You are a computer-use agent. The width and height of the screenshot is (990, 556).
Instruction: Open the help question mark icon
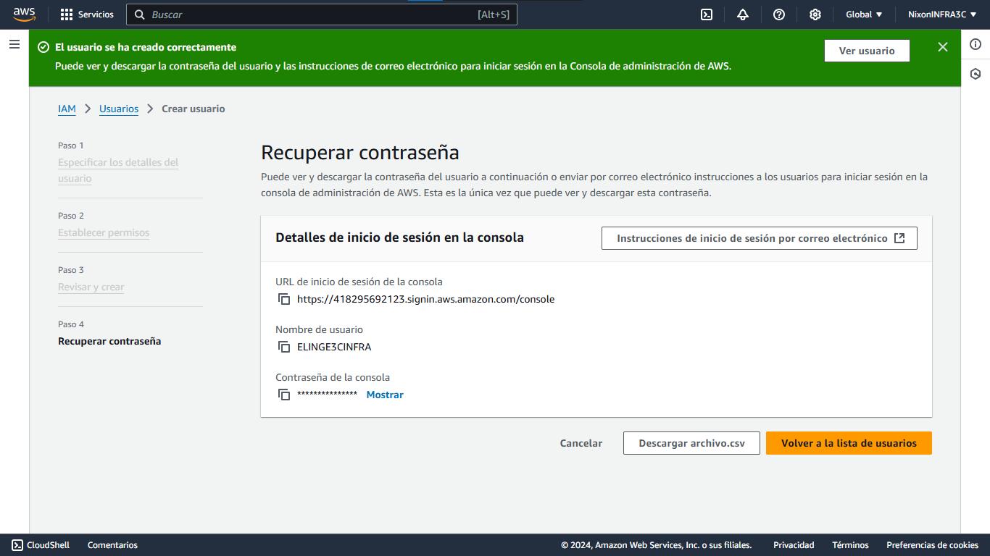pos(779,14)
